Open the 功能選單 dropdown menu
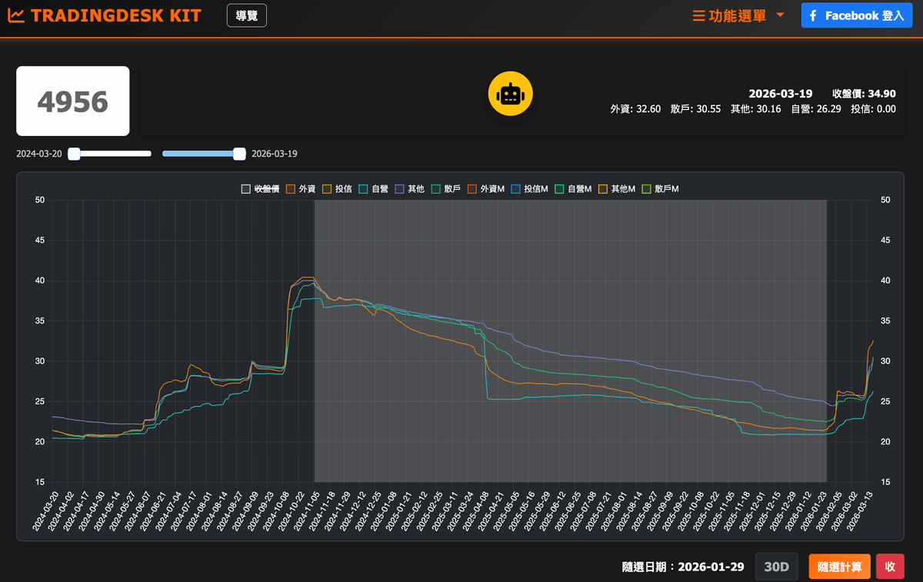Viewport: 923px width, 582px height. click(x=738, y=15)
